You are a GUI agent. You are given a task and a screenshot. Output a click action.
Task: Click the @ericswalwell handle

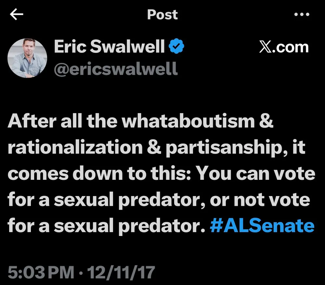pos(116,68)
